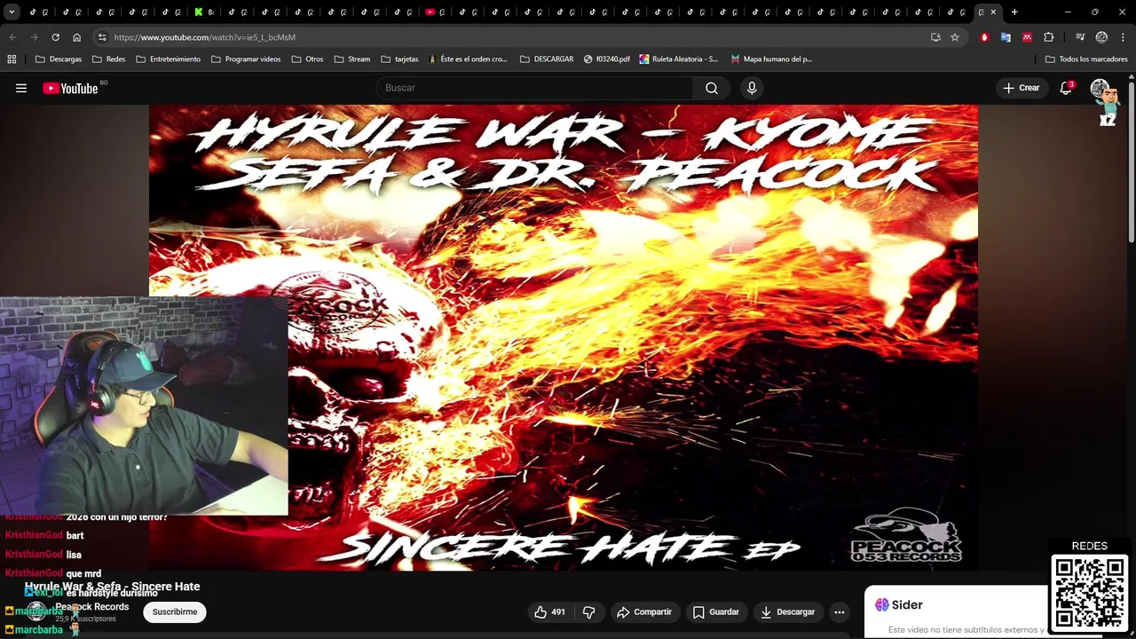Viewport: 1136px width, 639px height.
Task: Open tarjetas bookmark folder
Action: pos(399,59)
